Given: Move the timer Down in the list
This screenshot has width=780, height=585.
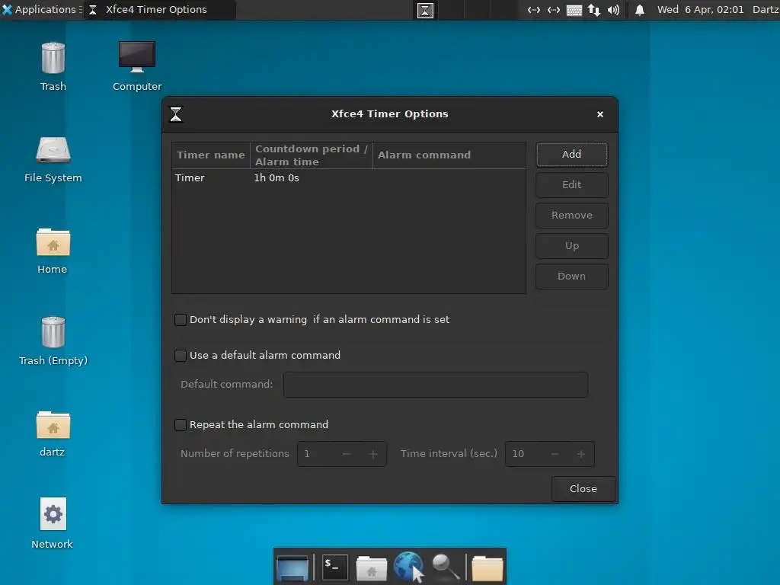Looking at the screenshot, I should [x=571, y=276].
